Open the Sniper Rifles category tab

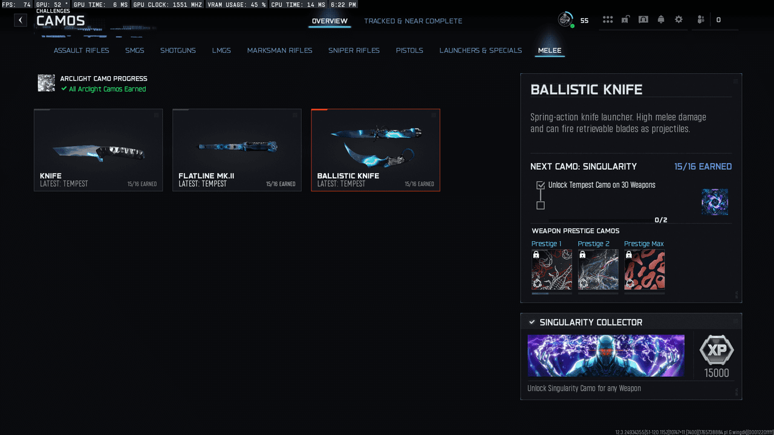[354, 50]
